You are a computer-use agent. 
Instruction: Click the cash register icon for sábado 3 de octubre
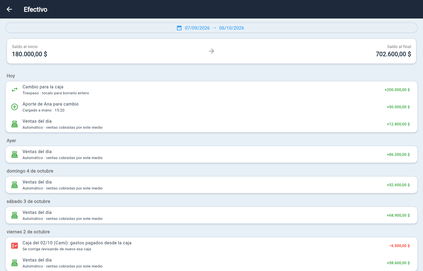[14, 215]
